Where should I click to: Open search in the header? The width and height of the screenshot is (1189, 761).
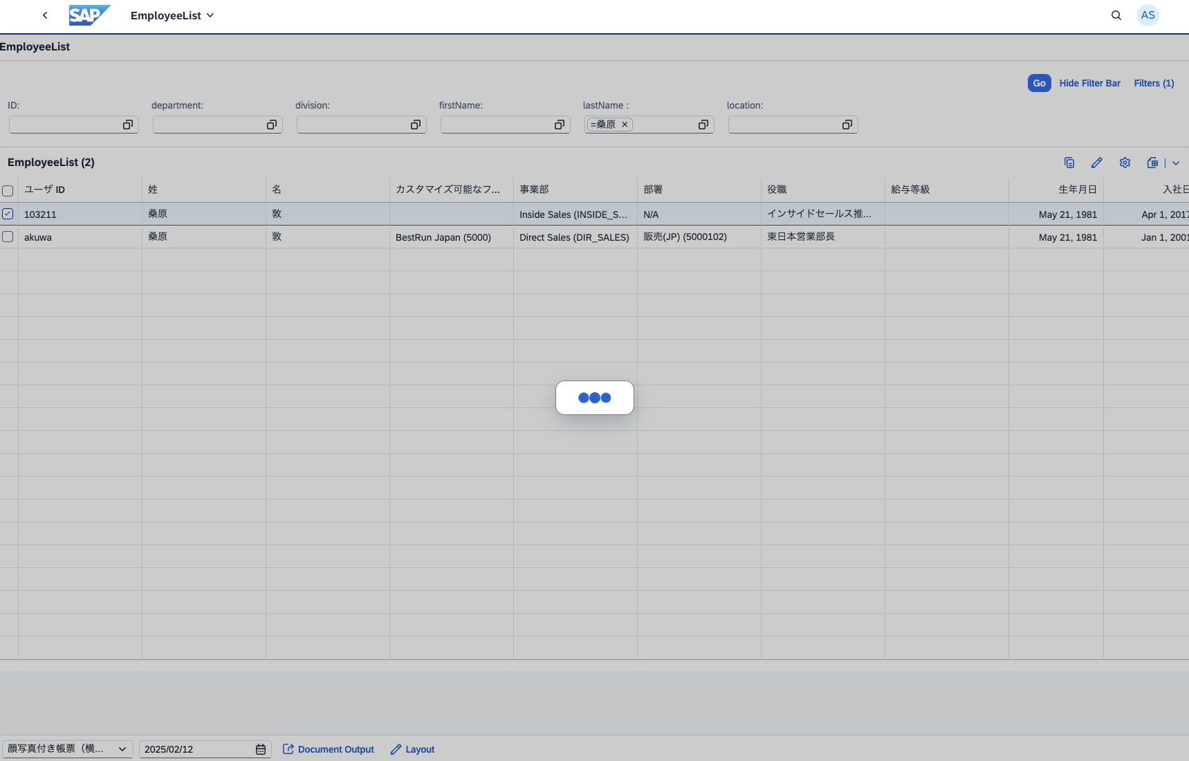click(1116, 15)
